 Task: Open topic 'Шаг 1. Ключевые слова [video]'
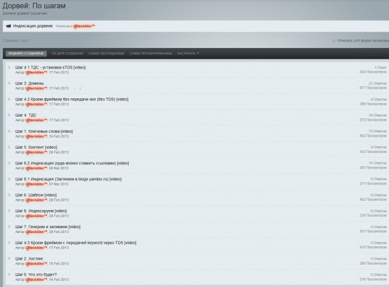click(x=44, y=131)
